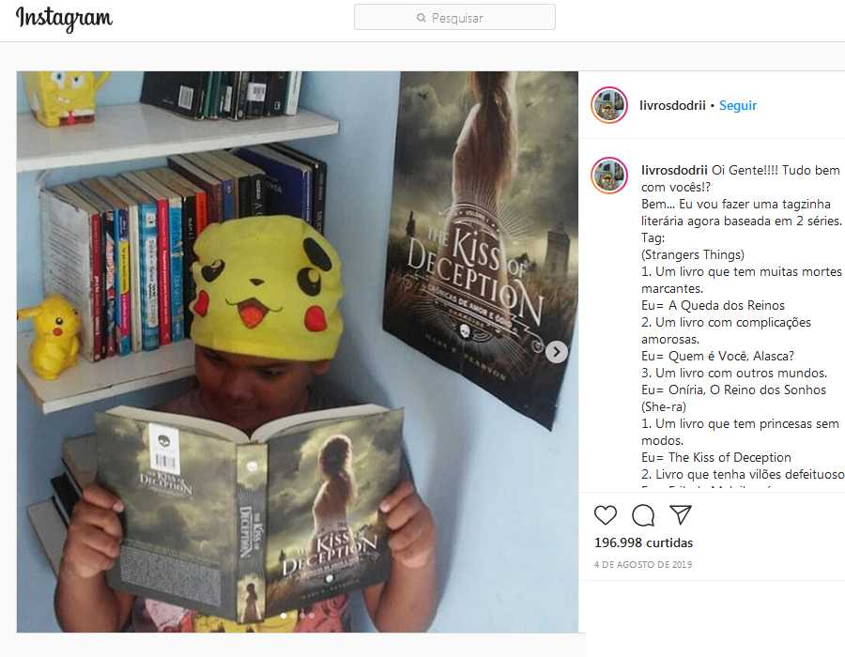Screen dimensions: 845x657
Task: Focus the Pesquisar search field
Action: coord(454,17)
